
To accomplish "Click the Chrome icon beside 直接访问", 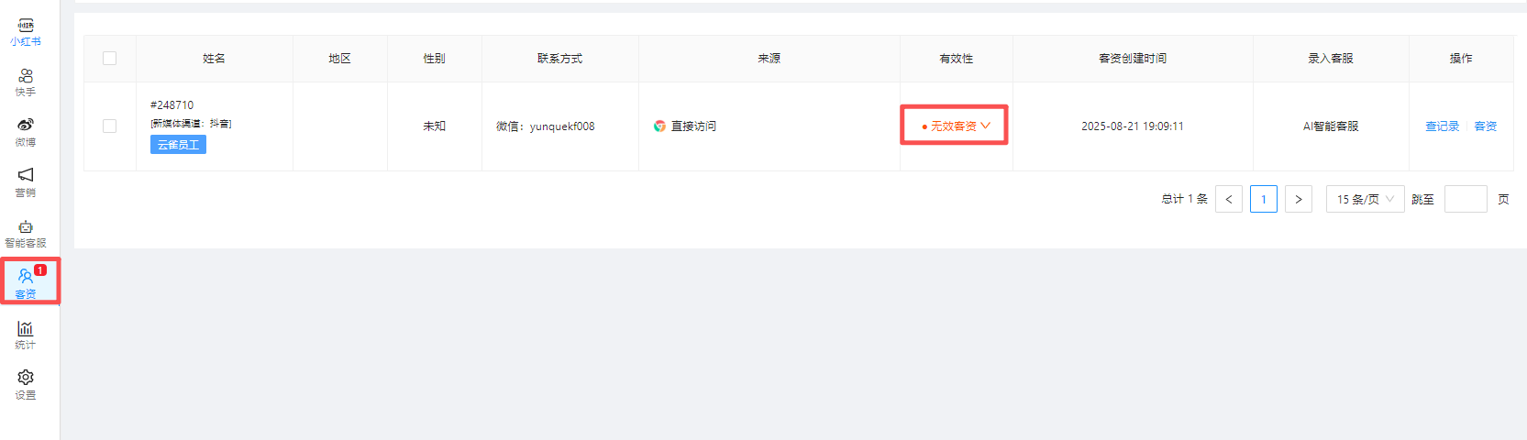I will click(x=659, y=126).
